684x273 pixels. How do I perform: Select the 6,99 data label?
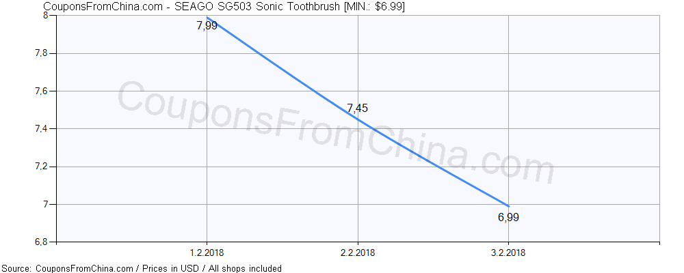click(x=508, y=218)
